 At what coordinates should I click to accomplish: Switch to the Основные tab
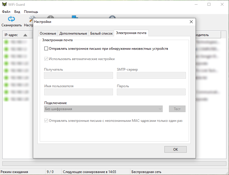pos(48,33)
